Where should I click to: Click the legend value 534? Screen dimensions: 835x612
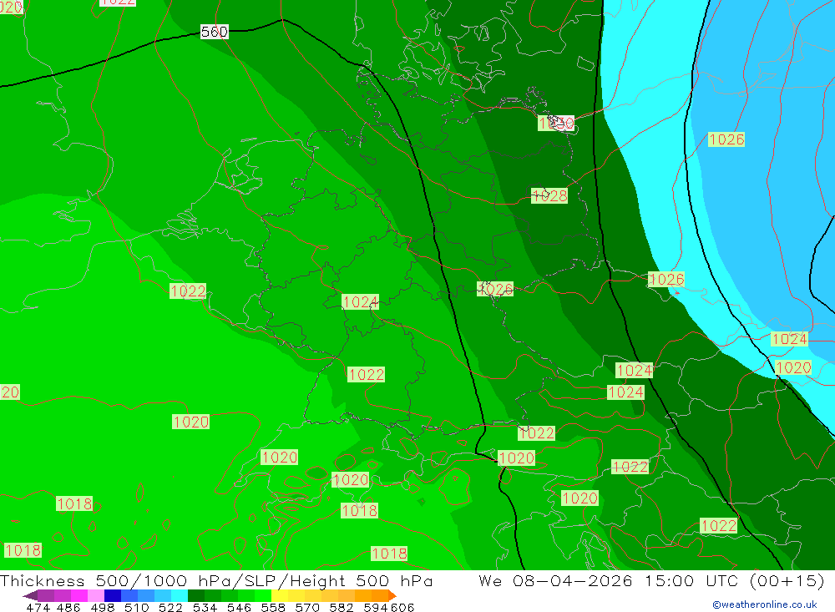(x=205, y=607)
